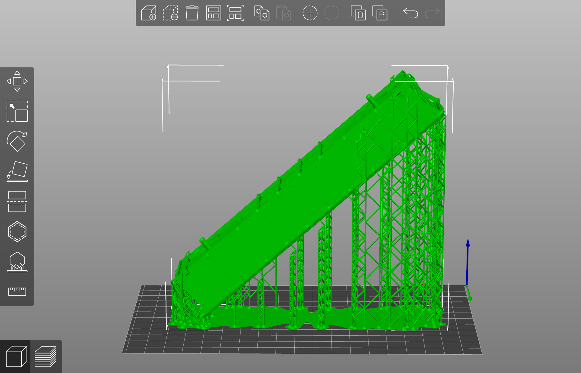Undo the last action

coord(410,13)
